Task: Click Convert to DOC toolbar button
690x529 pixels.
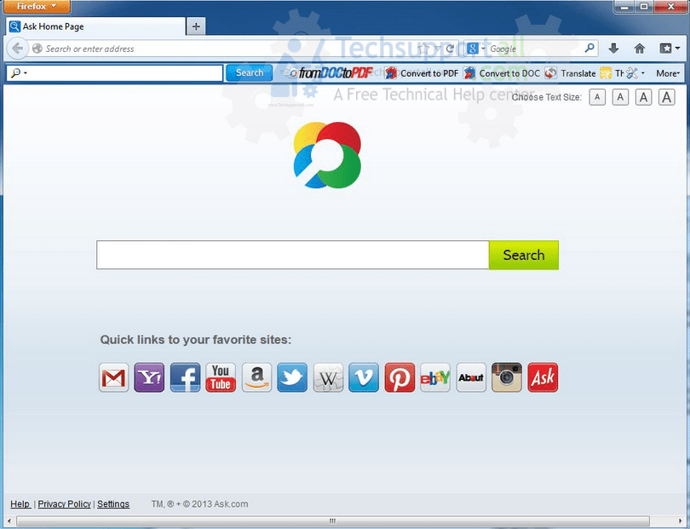Action: pos(502,73)
